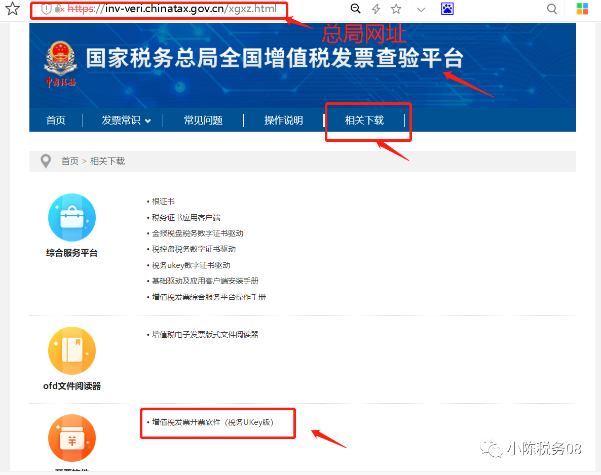The image size is (601, 475).
Task: Click the insecure lock icon in address bar
Action: 59,9
